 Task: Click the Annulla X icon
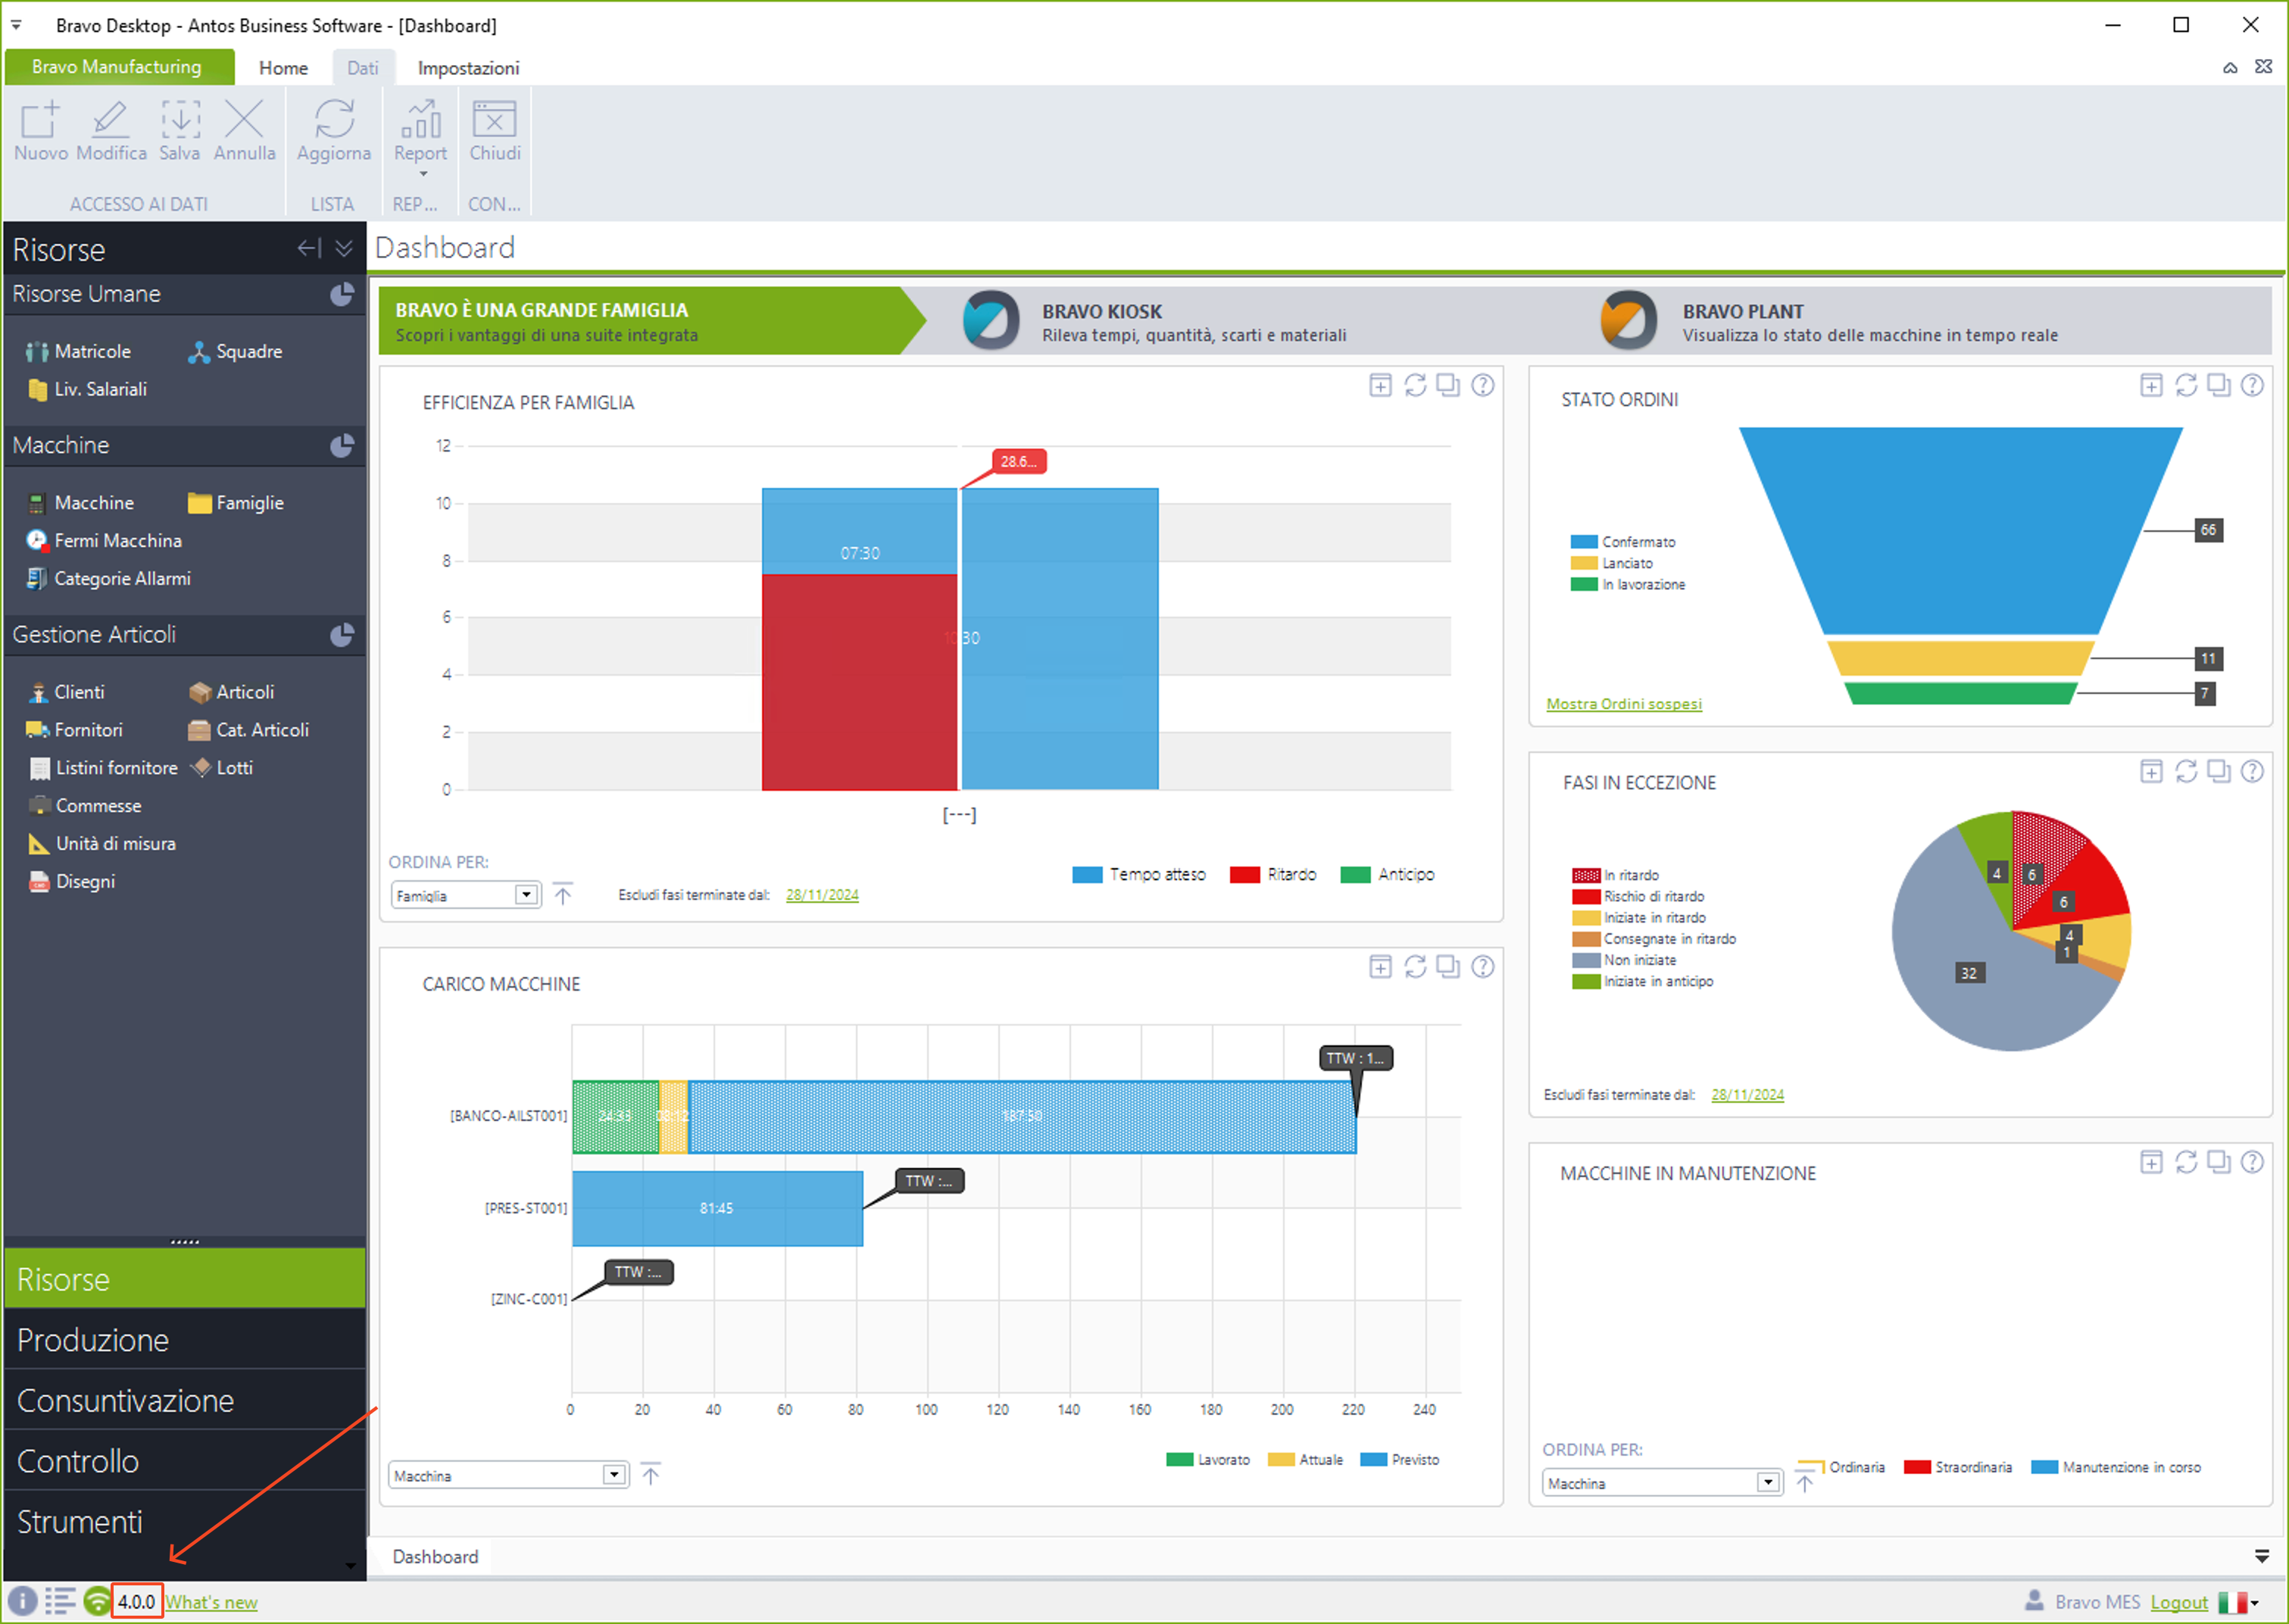tap(244, 131)
